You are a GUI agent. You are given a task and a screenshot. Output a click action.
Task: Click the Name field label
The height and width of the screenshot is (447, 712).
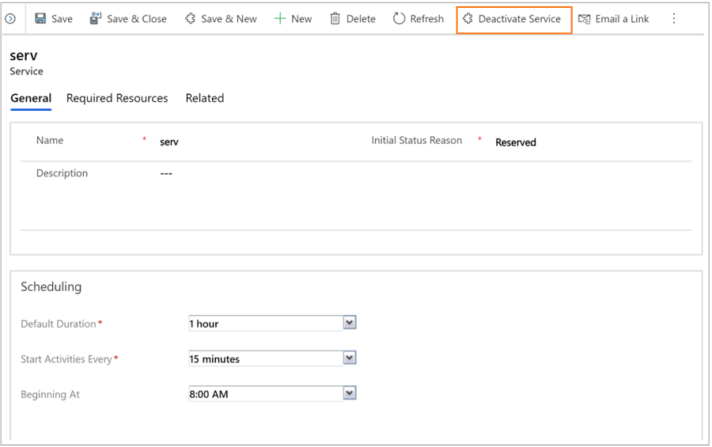pyautogui.click(x=50, y=140)
